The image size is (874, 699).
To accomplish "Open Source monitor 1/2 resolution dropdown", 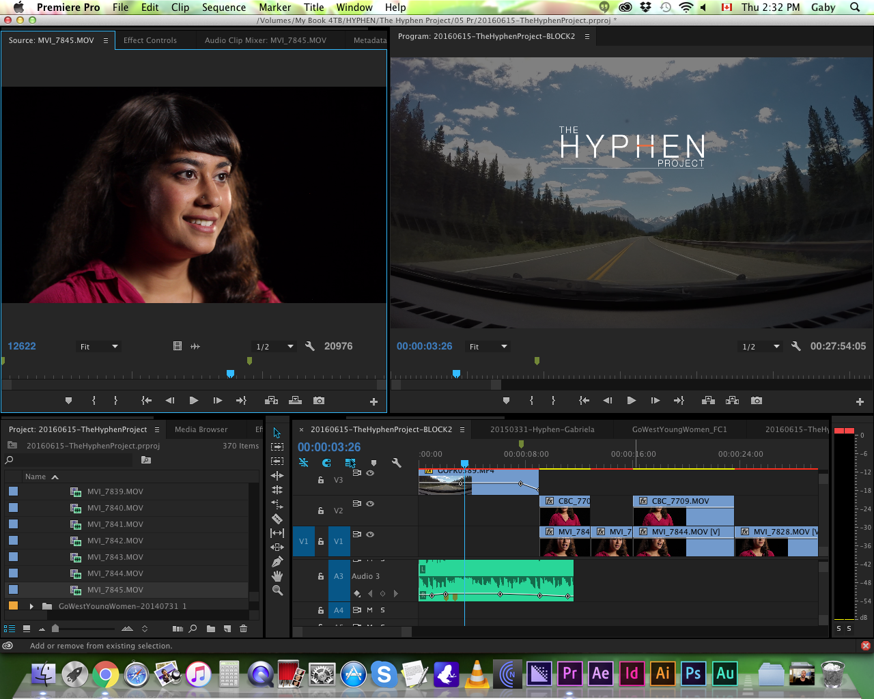I will (x=274, y=347).
